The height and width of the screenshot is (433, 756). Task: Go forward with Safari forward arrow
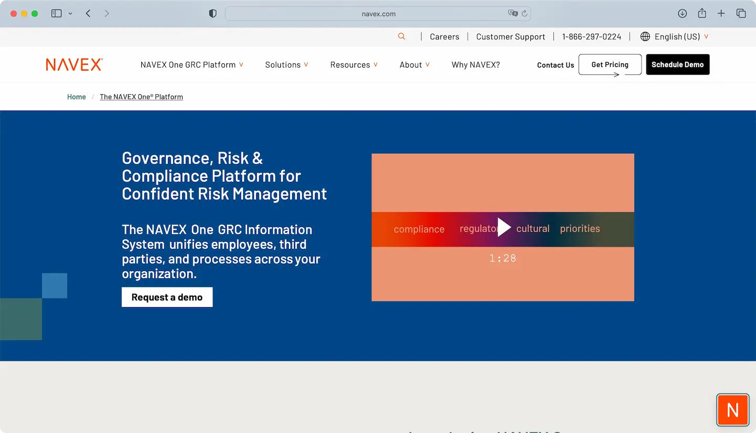[x=107, y=14]
